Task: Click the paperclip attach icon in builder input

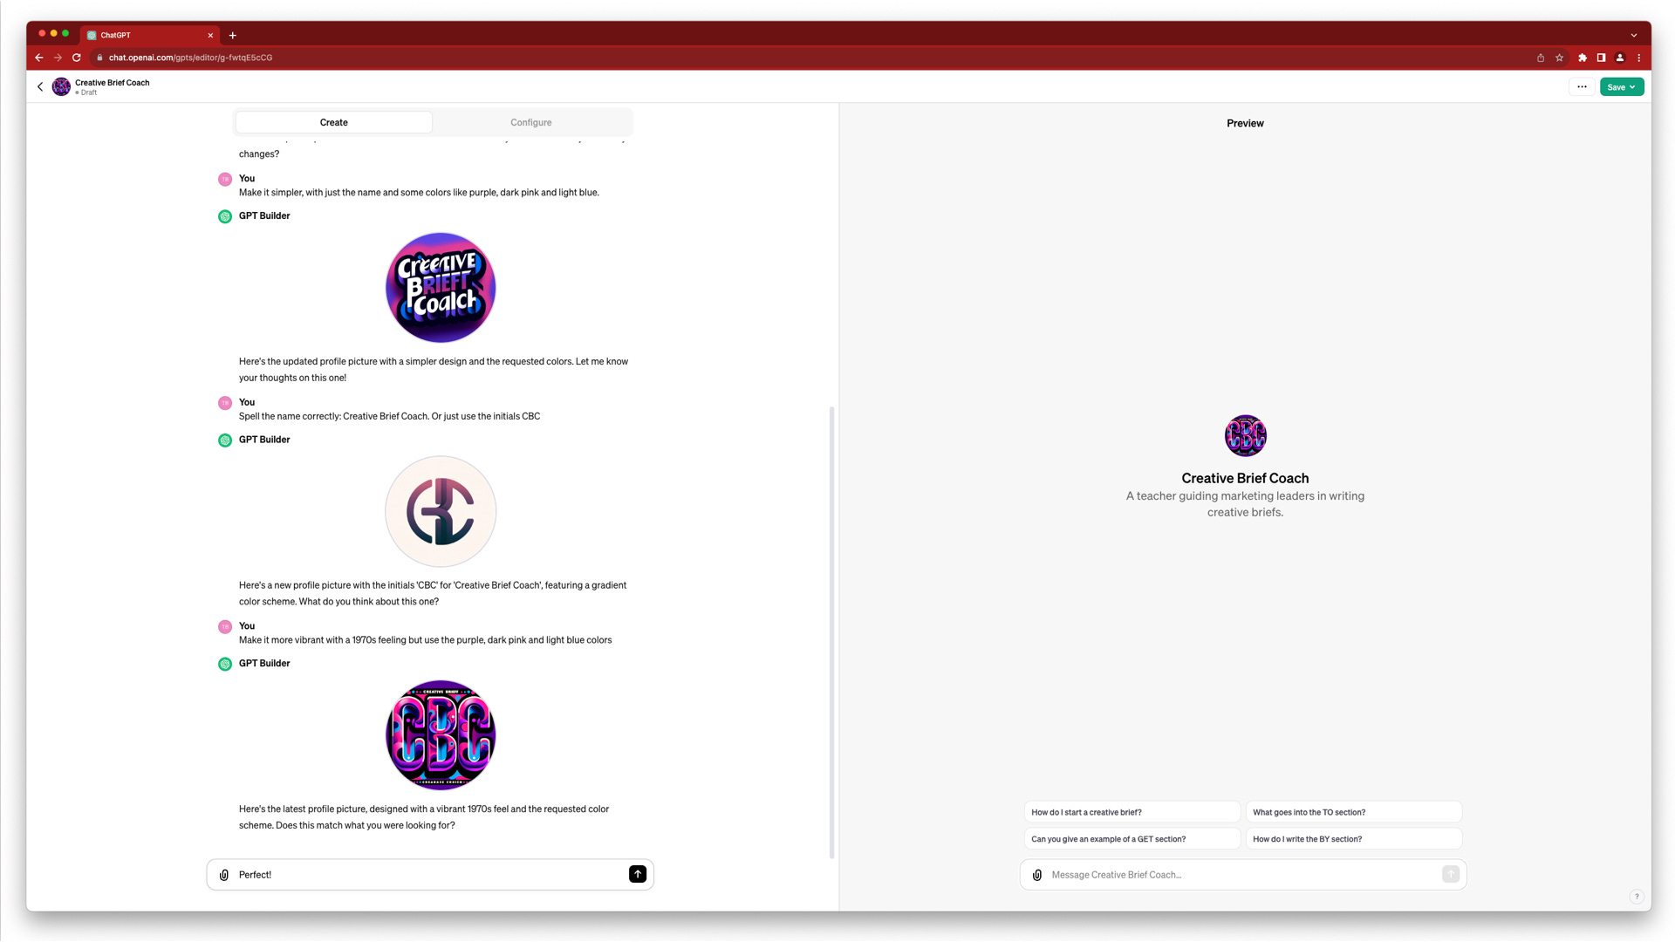Action: pos(224,875)
